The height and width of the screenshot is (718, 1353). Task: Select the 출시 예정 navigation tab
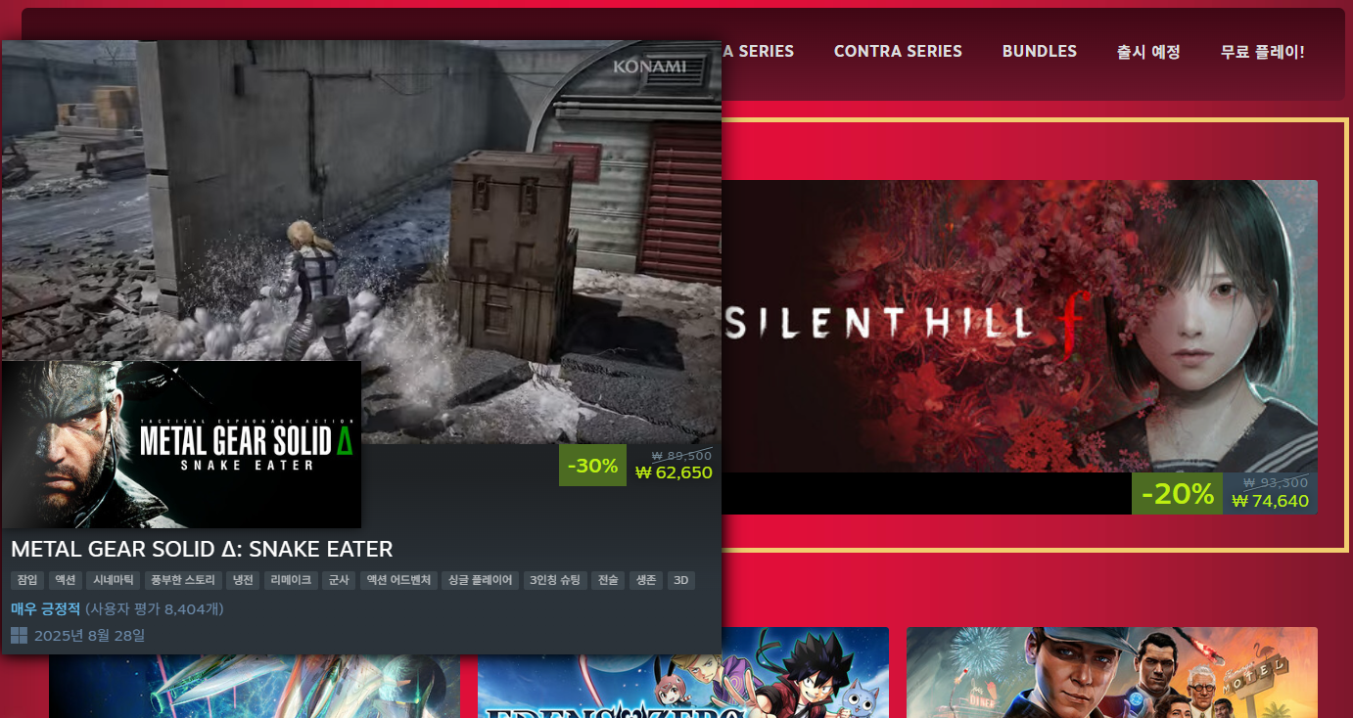[x=1148, y=52]
